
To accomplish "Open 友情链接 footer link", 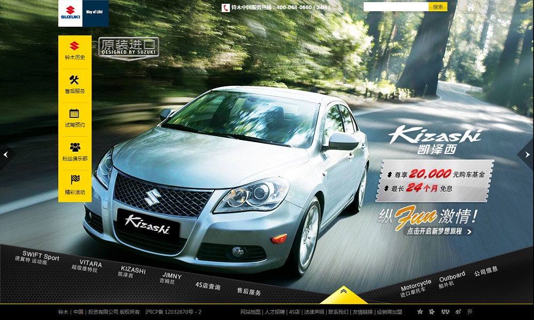I will (363, 312).
